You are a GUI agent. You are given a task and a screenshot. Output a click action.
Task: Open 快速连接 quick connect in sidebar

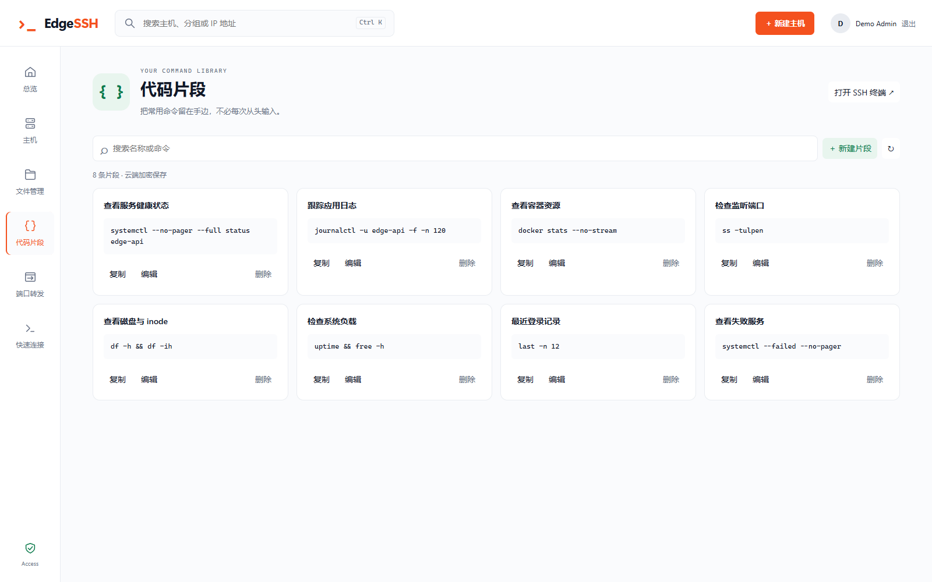coord(30,336)
